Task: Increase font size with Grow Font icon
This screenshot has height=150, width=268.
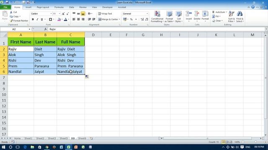Action: click(63, 14)
